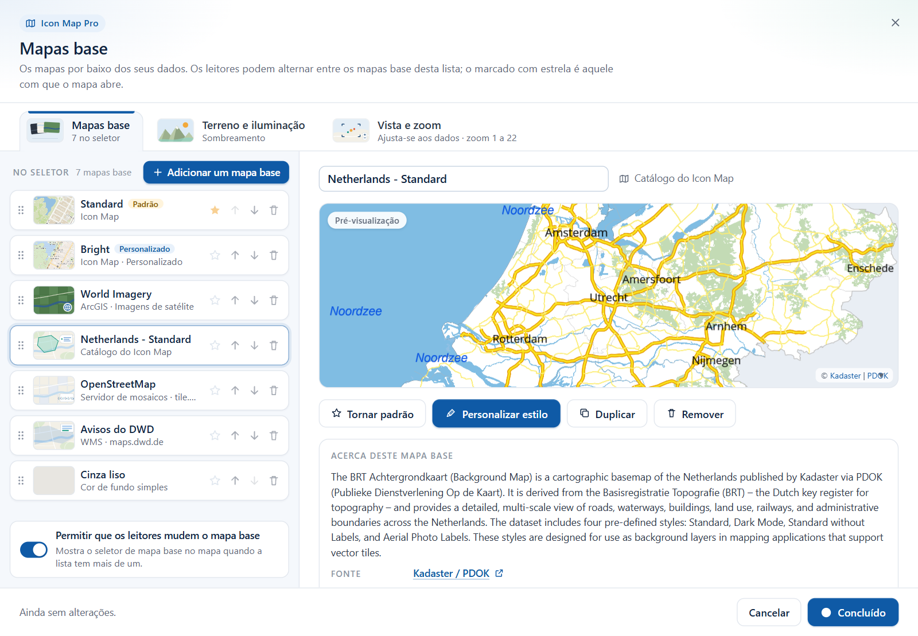The height and width of the screenshot is (636, 918).
Task: Grab the drag handle of OpenStreetMap row
Action: coord(21,391)
